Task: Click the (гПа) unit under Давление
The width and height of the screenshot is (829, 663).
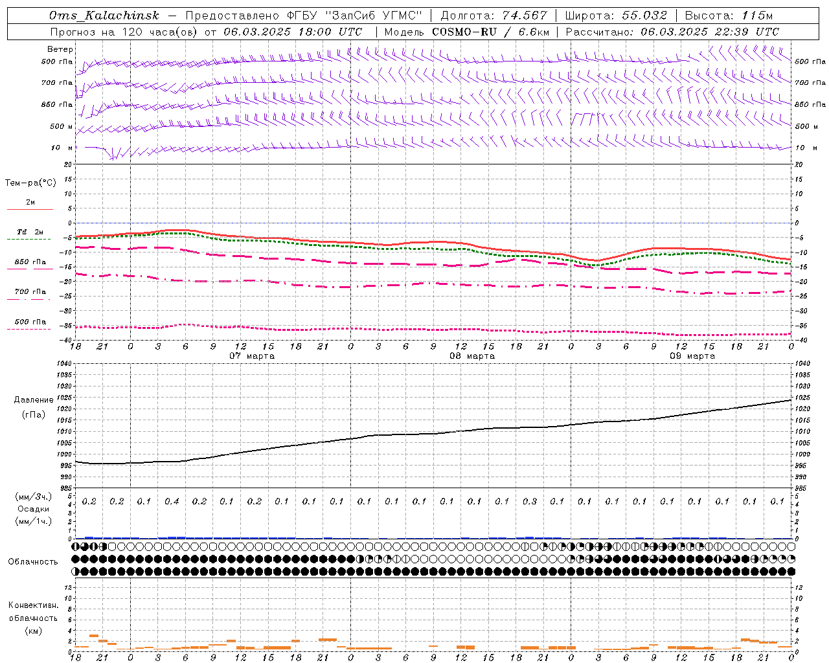Action: tap(34, 414)
